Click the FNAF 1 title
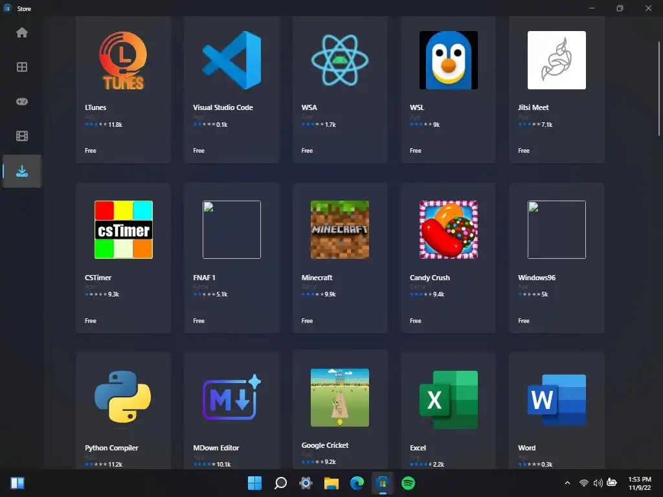 204,278
